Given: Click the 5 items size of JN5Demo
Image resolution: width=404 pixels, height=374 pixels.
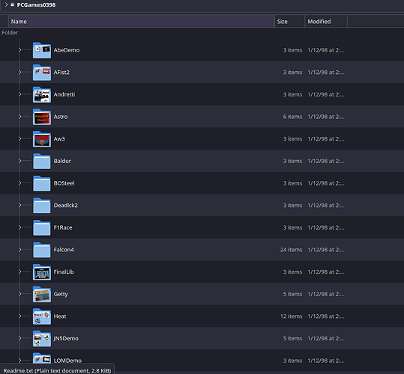Looking at the screenshot, I should pos(292,338).
